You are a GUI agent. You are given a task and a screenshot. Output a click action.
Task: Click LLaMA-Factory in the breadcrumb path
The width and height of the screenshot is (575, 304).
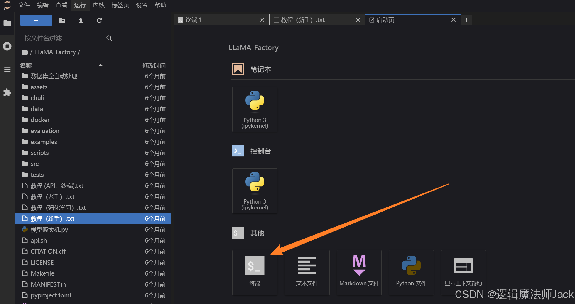pos(55,52)
